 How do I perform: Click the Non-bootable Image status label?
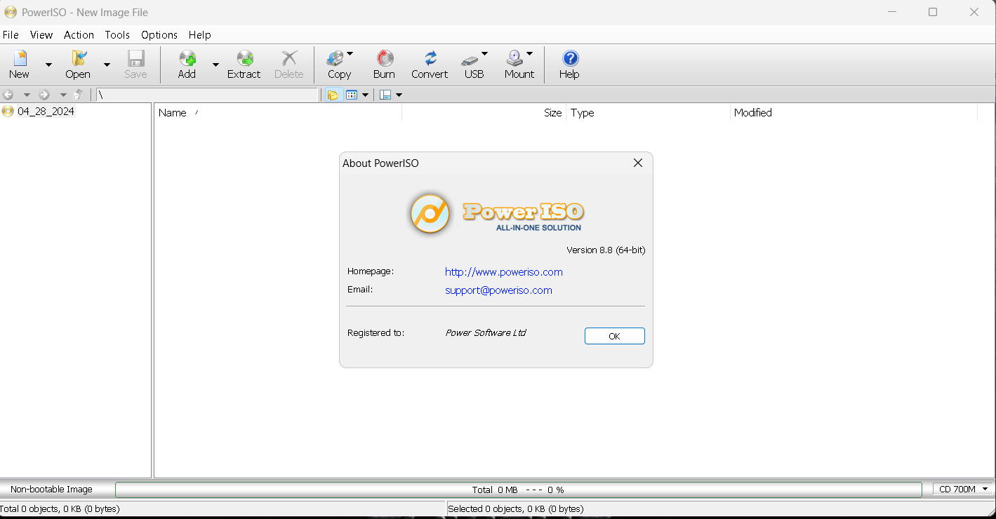(x=51, y=489)
